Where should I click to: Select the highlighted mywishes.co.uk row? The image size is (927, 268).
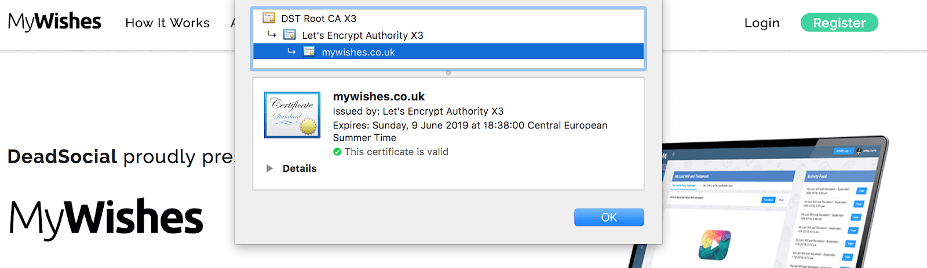[448, 52]
